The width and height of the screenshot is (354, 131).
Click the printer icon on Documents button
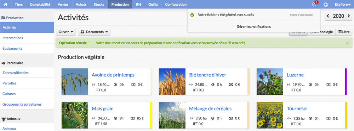coord(82,32)
